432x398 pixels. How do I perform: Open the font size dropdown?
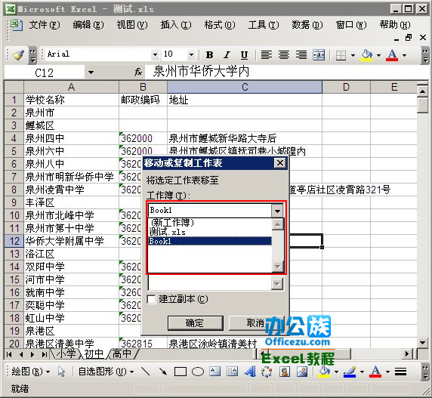click(x=191, y=55)
